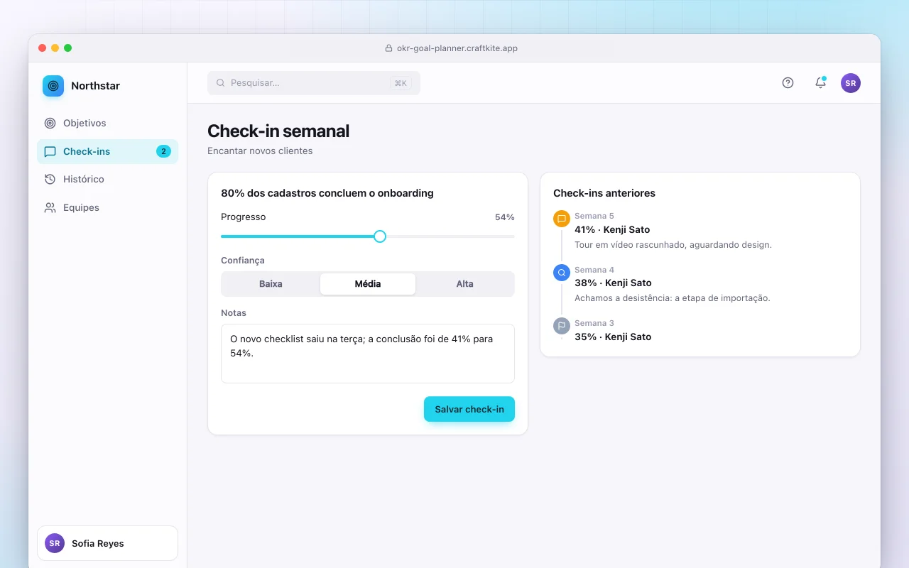Click the search magnifier icon
The height and width of the screenshot is (568, 909).
pyautogui.click(x=221, y=83)
